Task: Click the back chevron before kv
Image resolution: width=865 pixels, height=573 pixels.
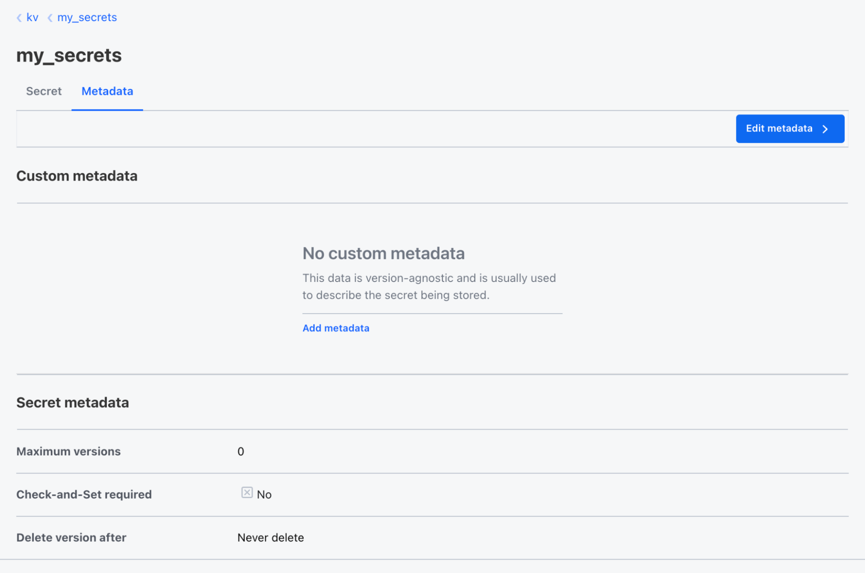Action: click(x=19, y=18)
